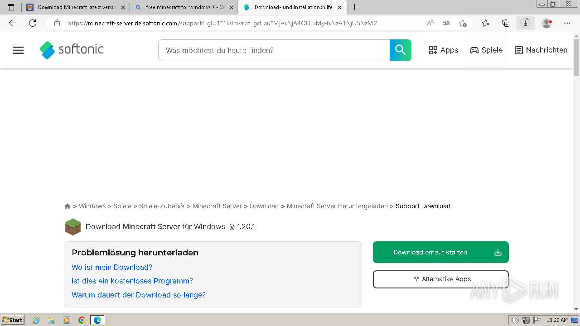Viewport: 580px width, 326px height.
Task: Open File Explorer from the taskbar
Action: 51,320
